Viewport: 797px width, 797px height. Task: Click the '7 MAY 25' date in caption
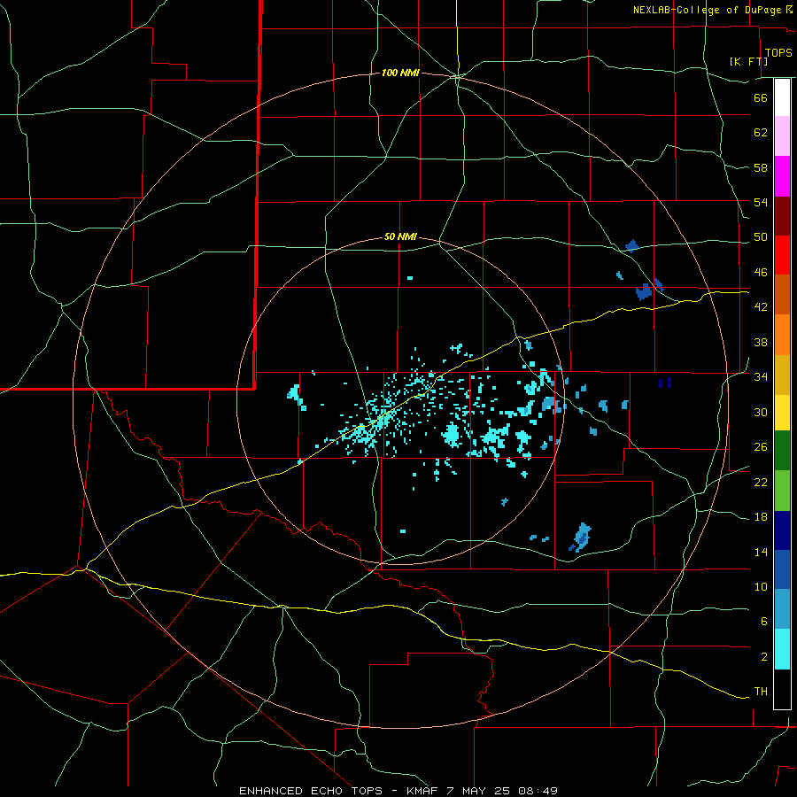point(479,791)
